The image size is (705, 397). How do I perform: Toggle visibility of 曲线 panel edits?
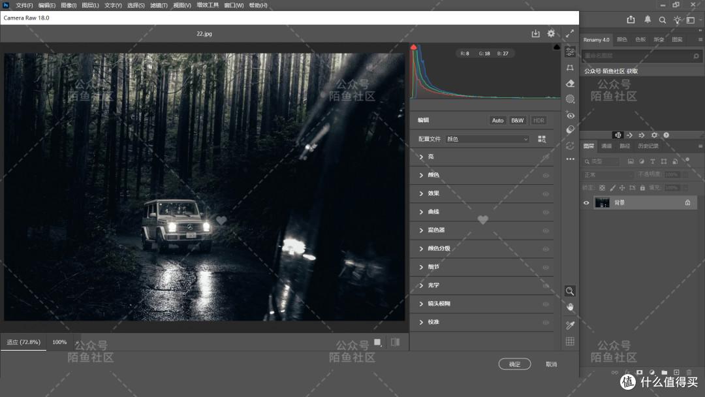pyautogui.click(x=545, y=212)
